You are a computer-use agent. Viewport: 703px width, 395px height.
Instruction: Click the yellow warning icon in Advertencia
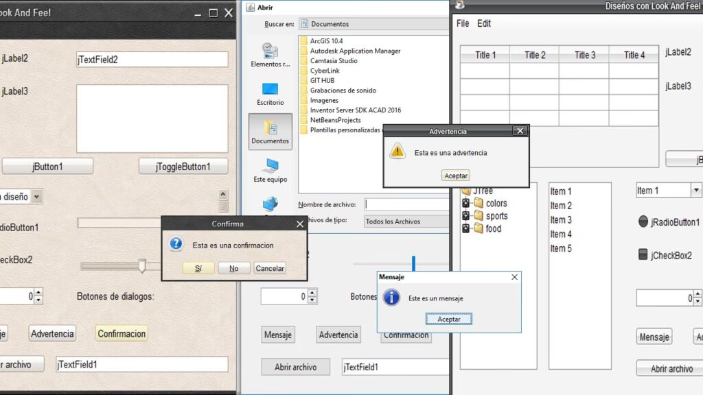pos(397,152)
